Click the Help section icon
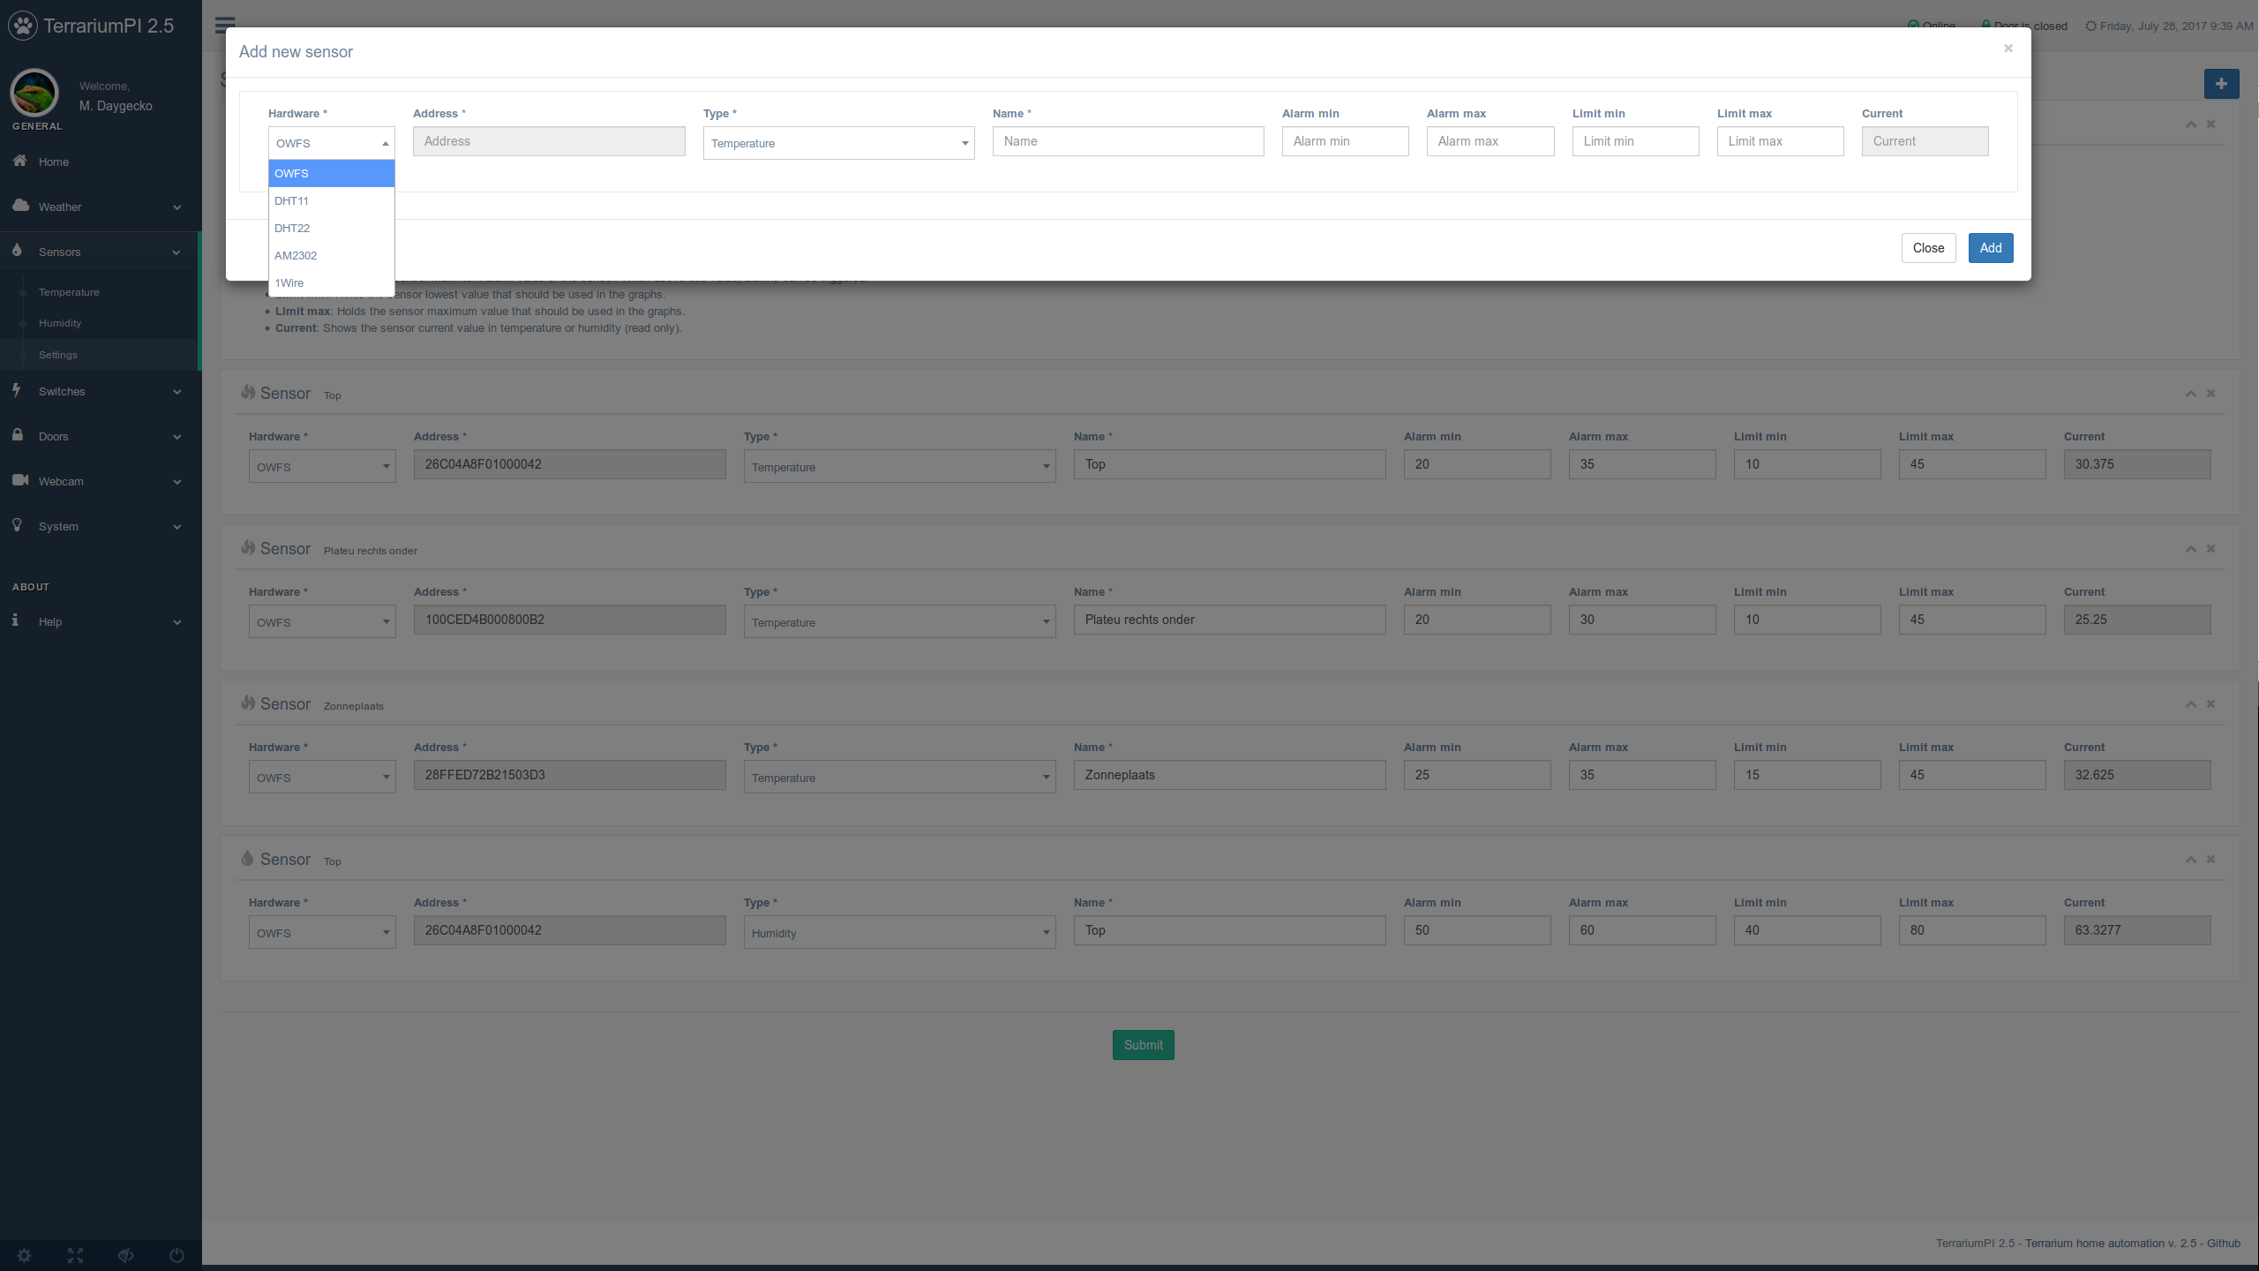Screen dimensions: 2259x1271 (16, 620)
